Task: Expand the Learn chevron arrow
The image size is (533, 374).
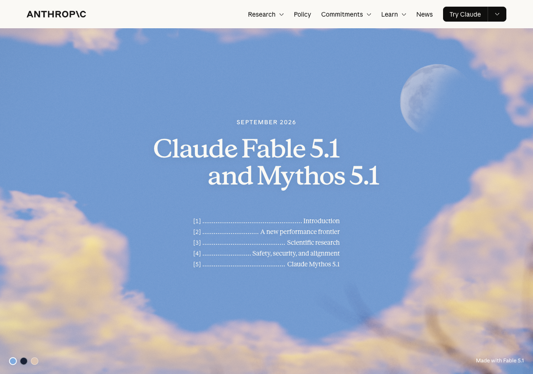Action: click(x=404, y=15)
